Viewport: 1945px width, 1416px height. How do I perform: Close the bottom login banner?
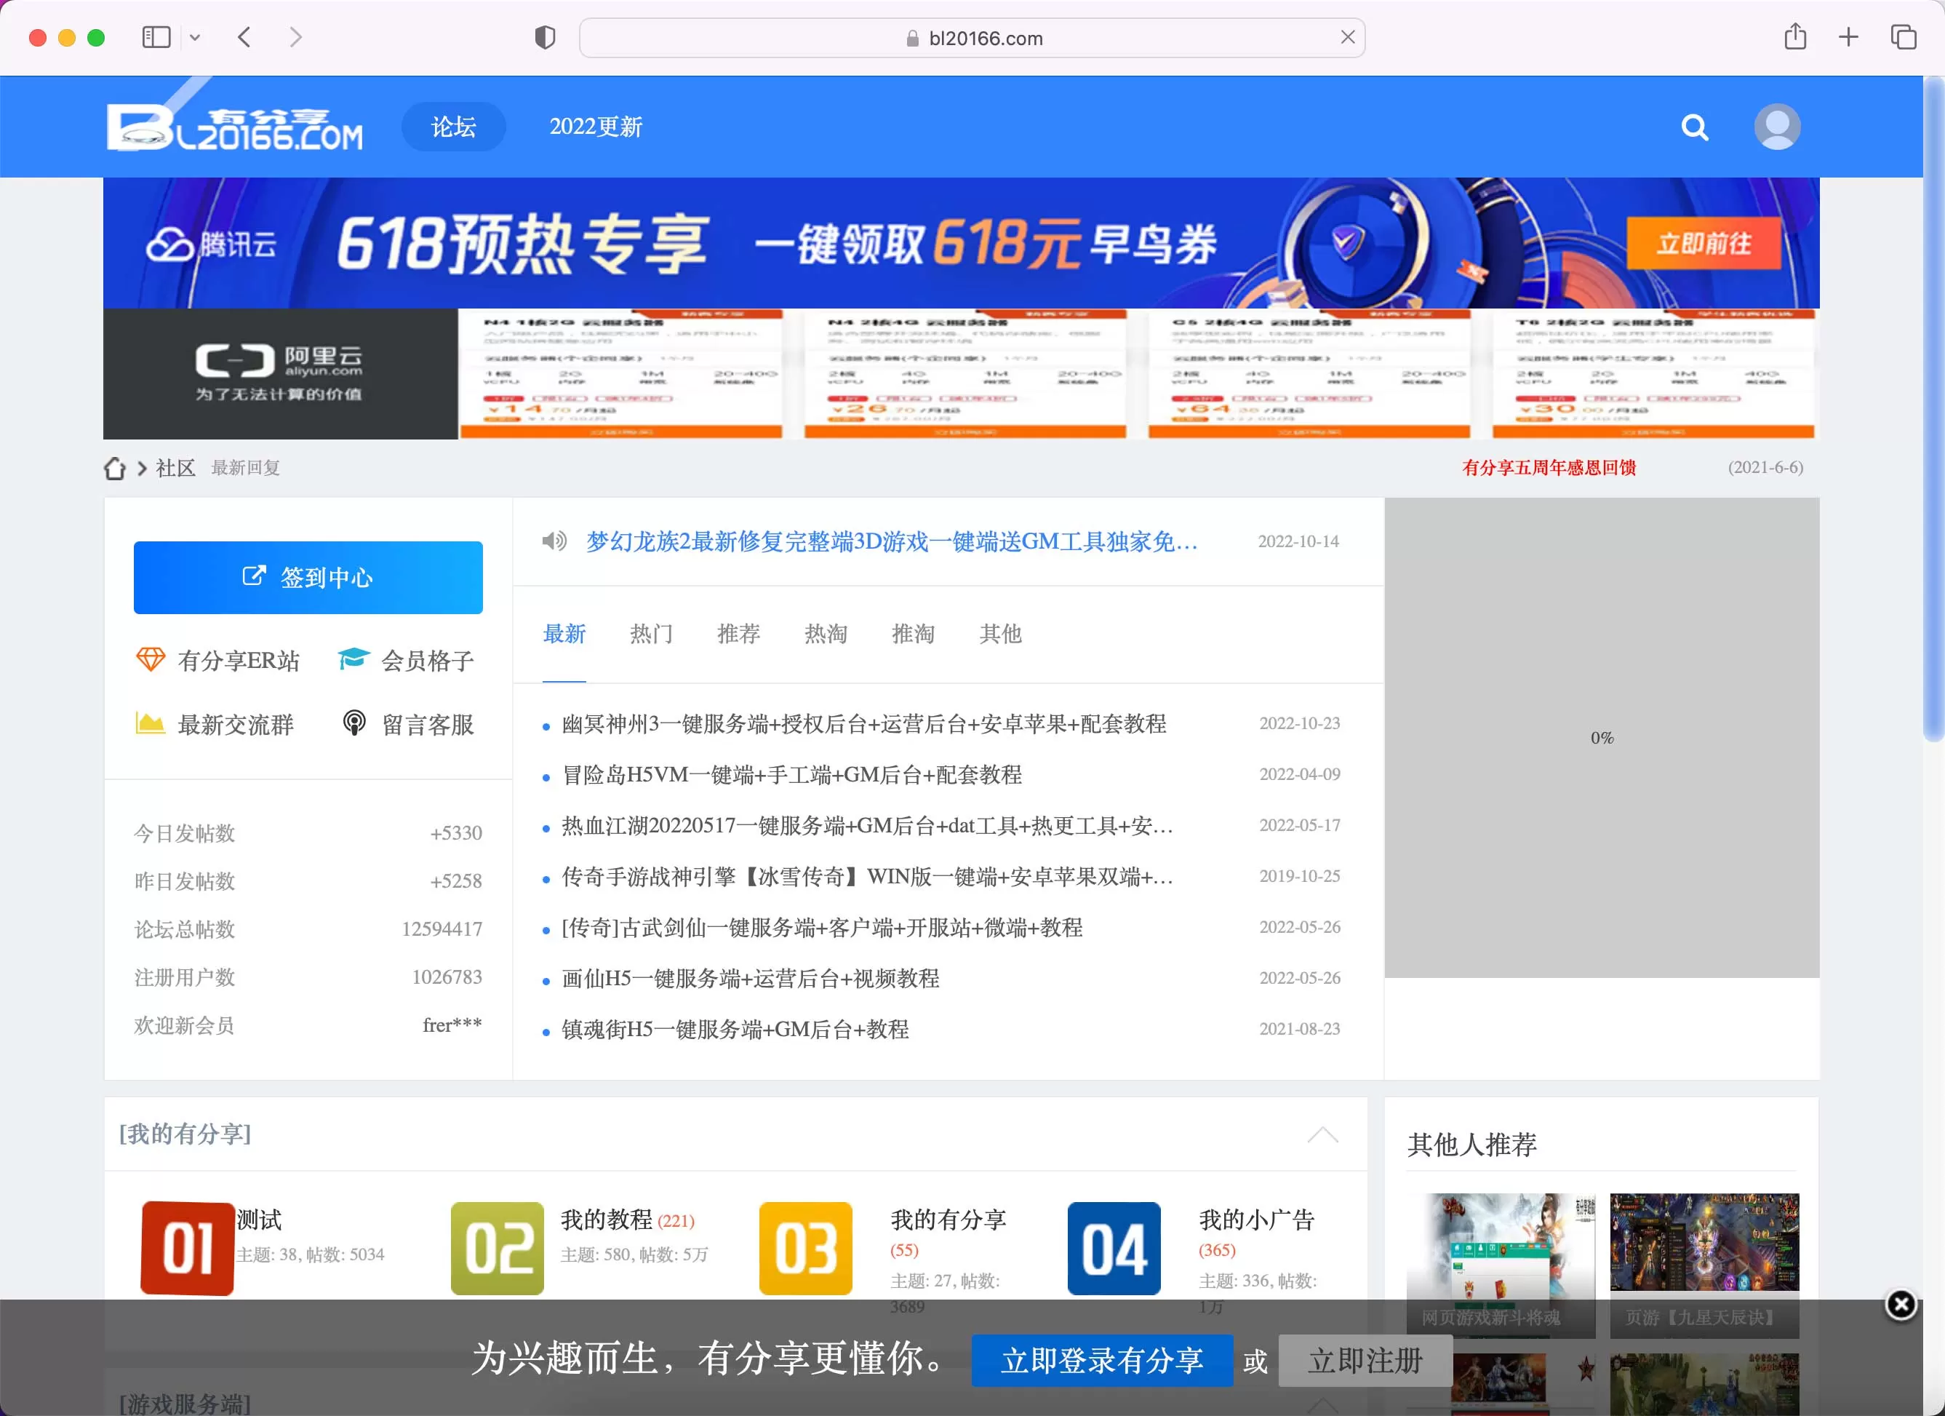pos(1901,1305)
